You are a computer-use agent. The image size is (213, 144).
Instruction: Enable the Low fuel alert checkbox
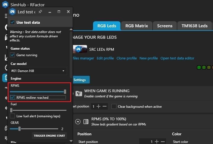point(12,116)
